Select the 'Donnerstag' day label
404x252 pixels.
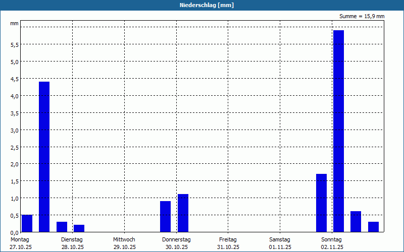(176, 240)
